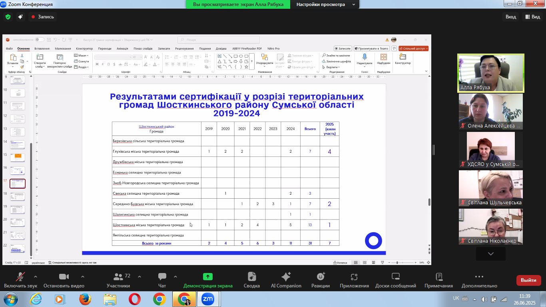Stop the camera with Остановить видео

point(64,280)
